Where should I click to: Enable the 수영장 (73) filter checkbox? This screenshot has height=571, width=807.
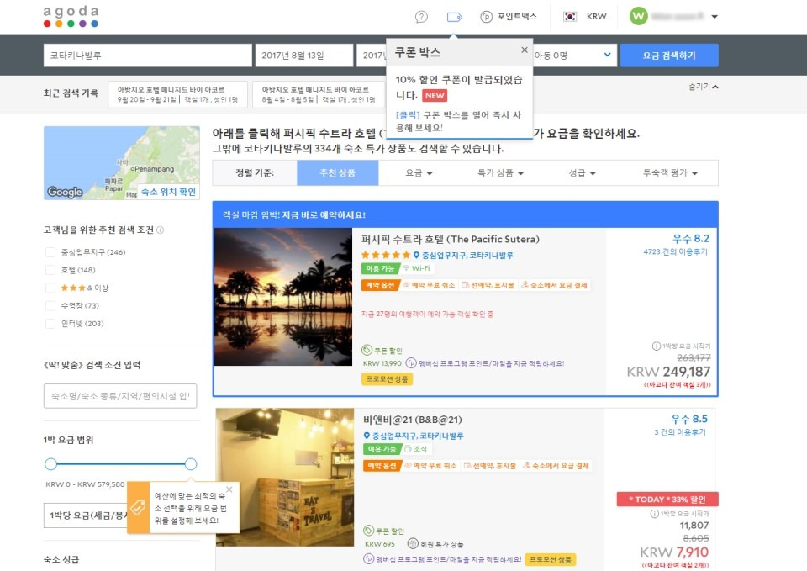(x=50, y=306)
